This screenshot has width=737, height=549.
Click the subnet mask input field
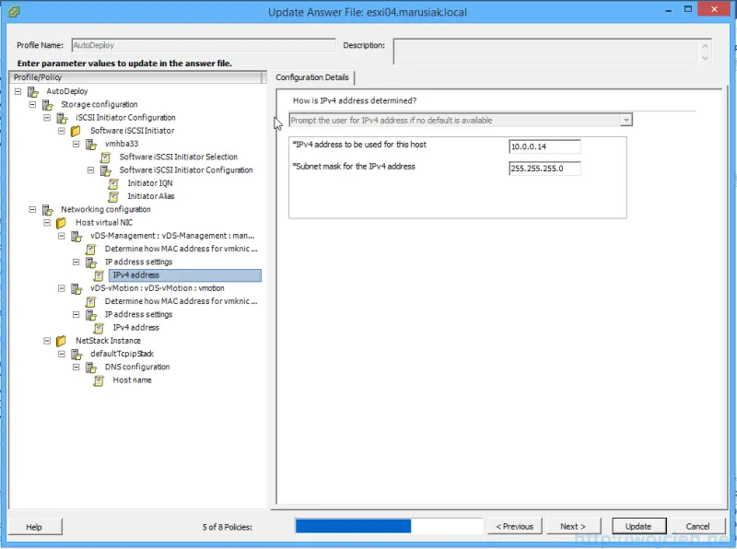click(x=544, y=168)
